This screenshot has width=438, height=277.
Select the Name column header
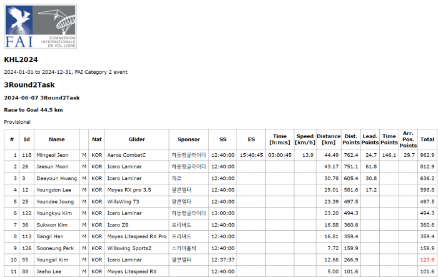(x=57, y=139)
